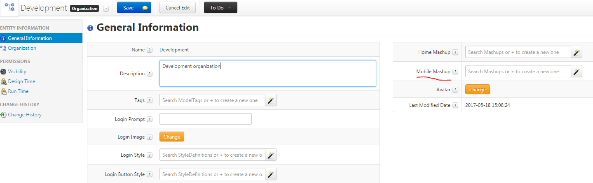Click the Save button
The image size is (593, 183).
[128, 8]
